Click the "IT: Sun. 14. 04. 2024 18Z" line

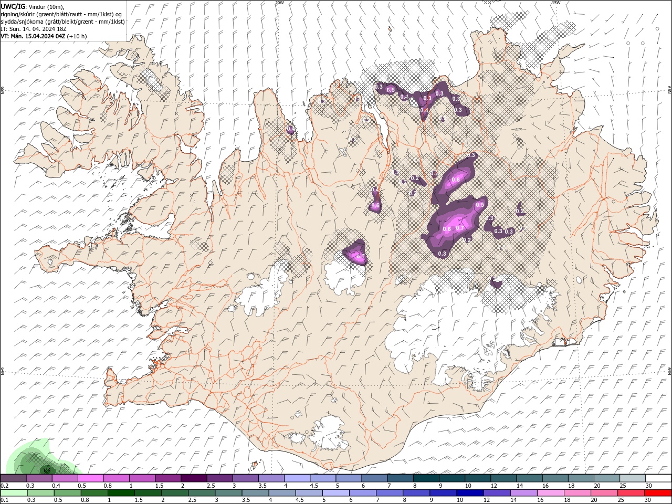[x=33, y=29]
